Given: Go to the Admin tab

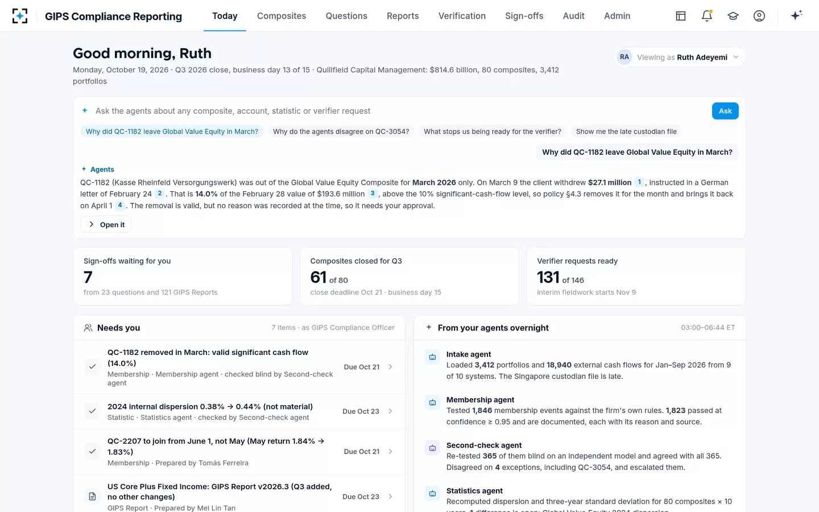Looking at the screenshot, I should (617, 16).
